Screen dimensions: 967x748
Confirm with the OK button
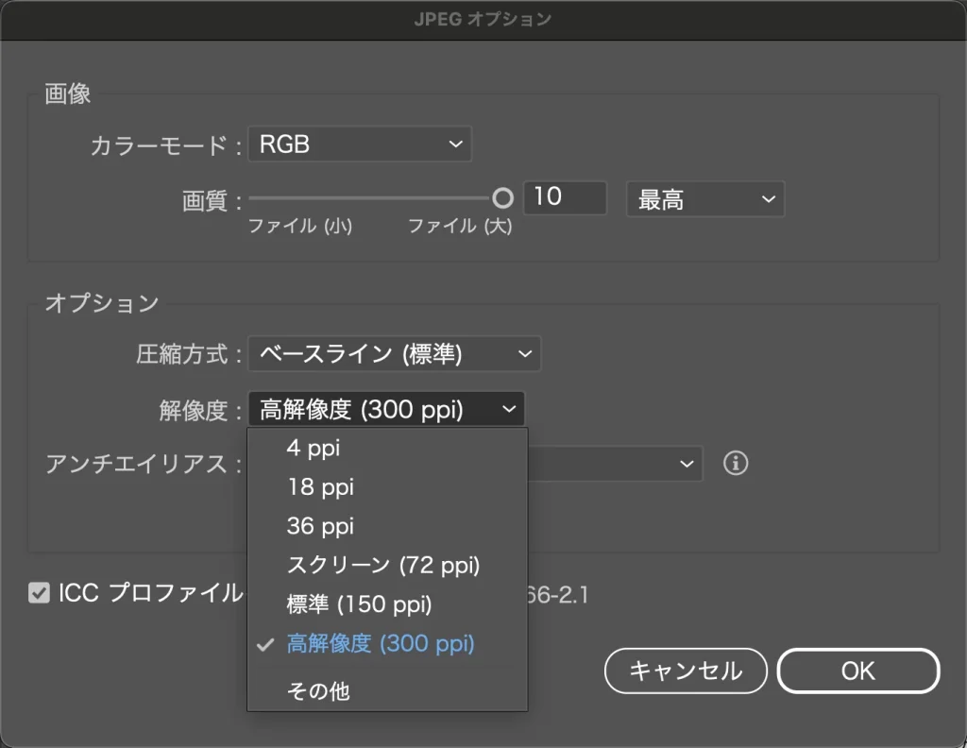coord(857,671)
